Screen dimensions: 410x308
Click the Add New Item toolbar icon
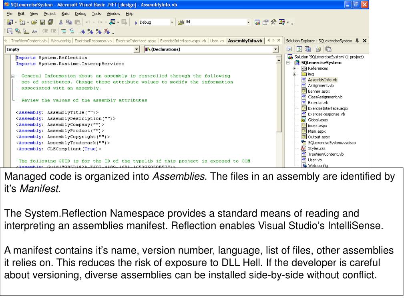22,22
